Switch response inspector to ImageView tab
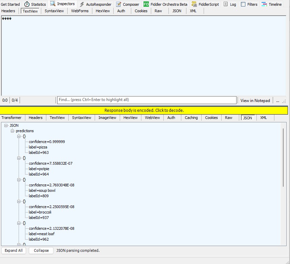The height and width of the screenshot is (264, 290). (107, 118)
